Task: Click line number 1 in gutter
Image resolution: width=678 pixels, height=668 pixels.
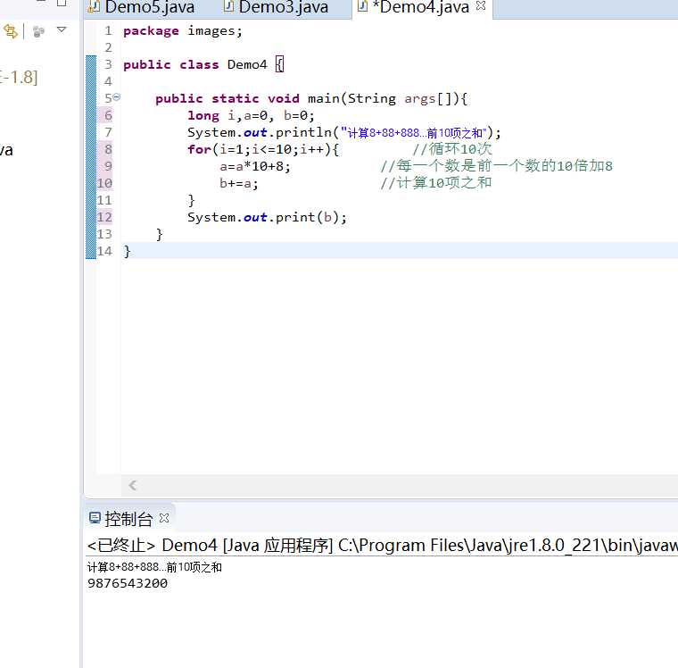Action: coord(108,30)
